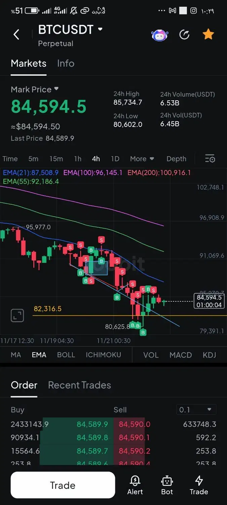Switch to Markets tab
The height and width of the screenshot is (505, 227).
tap(29, 63)
